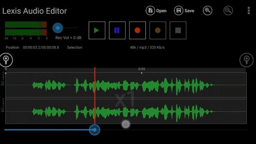Click the input level meter bars
The height and width of the screenshot is (144, 256).
[x=26, y=28]
